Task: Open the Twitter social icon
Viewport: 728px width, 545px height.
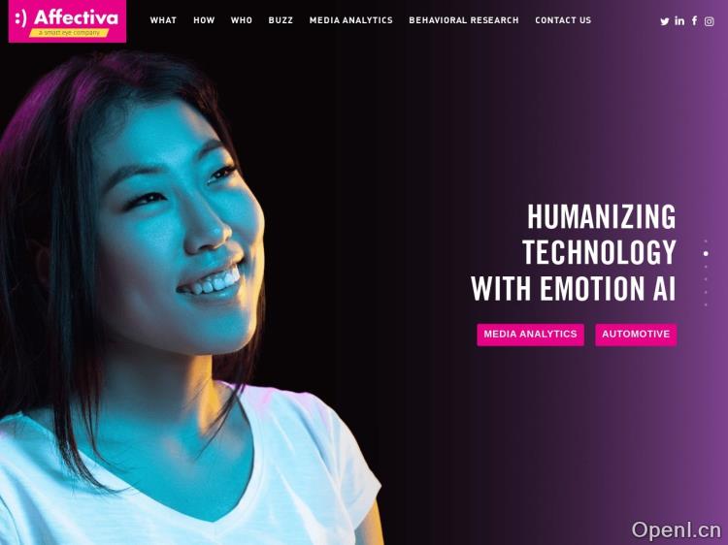Action: click(x=664, y=21)
